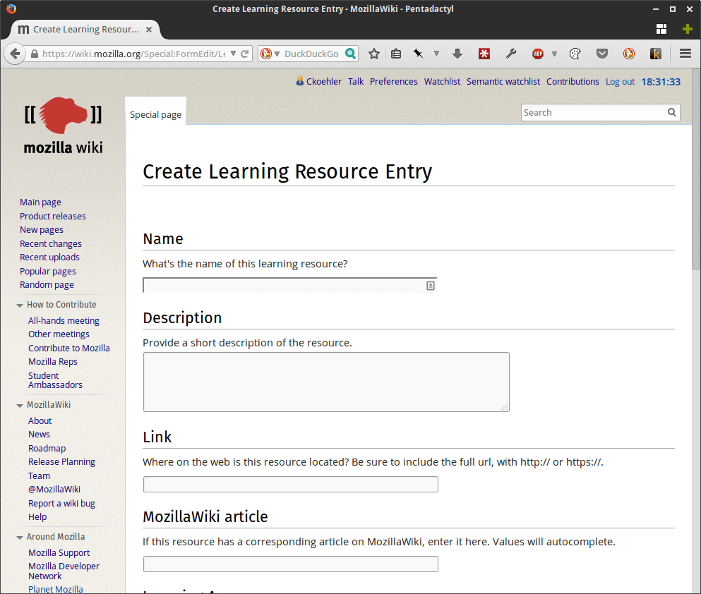This screenshot has width=701, height=594.
Task: Click the 18:31:33 clock link
Action: (x=661, y=82)
